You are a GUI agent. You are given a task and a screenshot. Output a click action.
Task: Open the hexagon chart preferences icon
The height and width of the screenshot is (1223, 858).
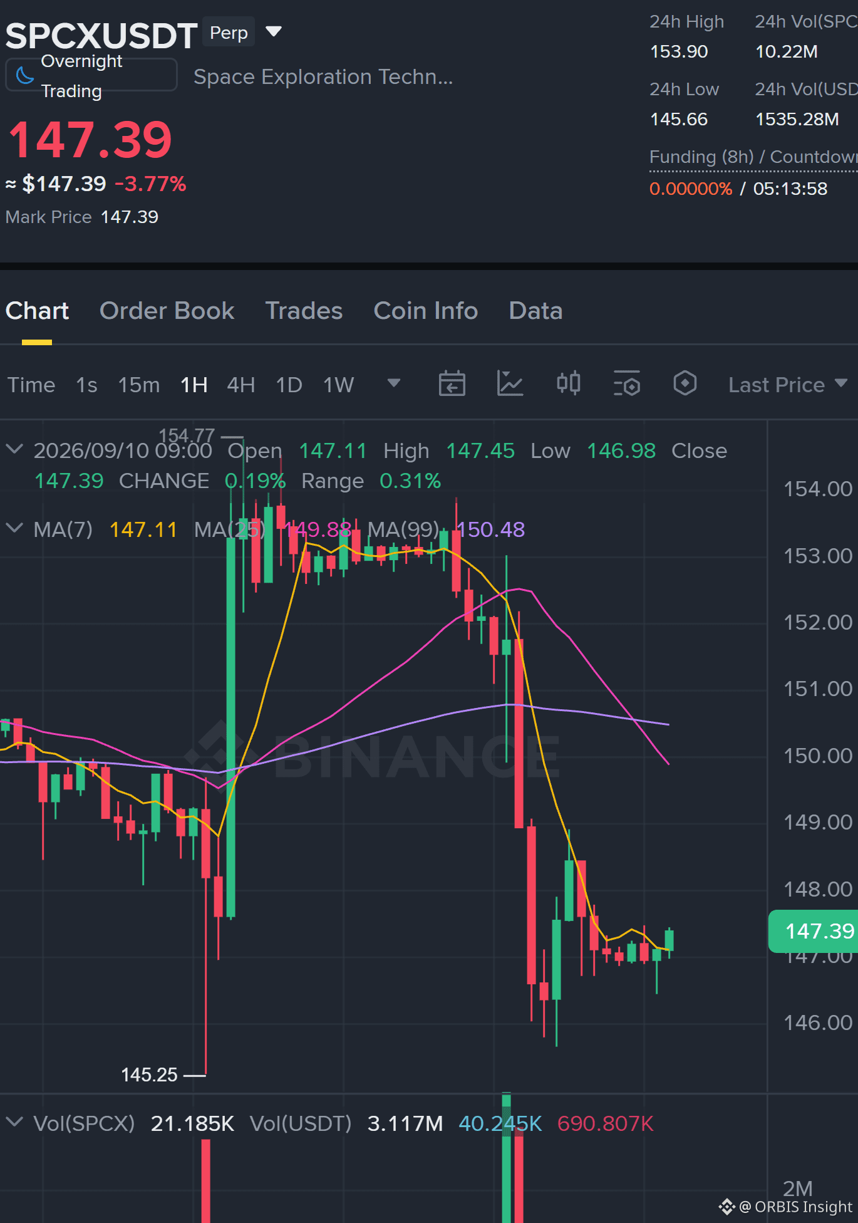point(685,383)
